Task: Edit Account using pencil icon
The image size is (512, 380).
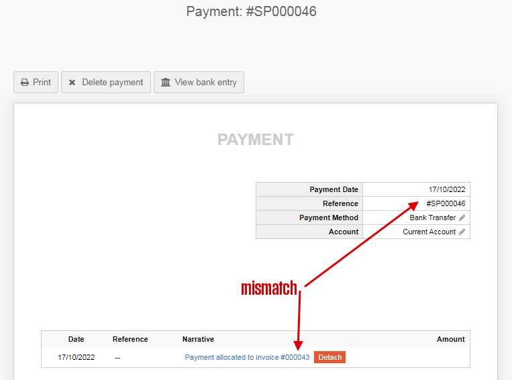Action: click(x=462, y=232)
